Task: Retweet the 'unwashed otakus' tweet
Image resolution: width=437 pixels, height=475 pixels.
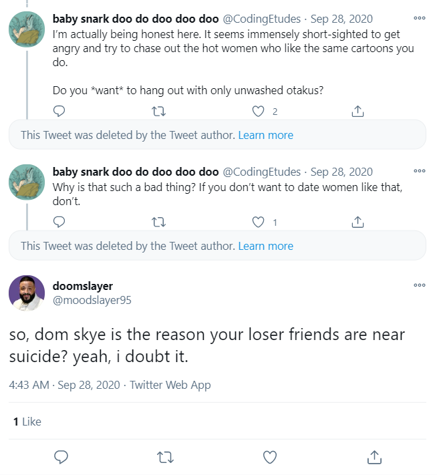Action: click(x=158, y=112)
